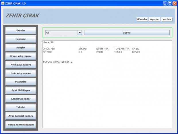The width and height of the screenshot is (178, 134).
Task: Click the Java icon in title bar
Action: (x=3, y=3)
